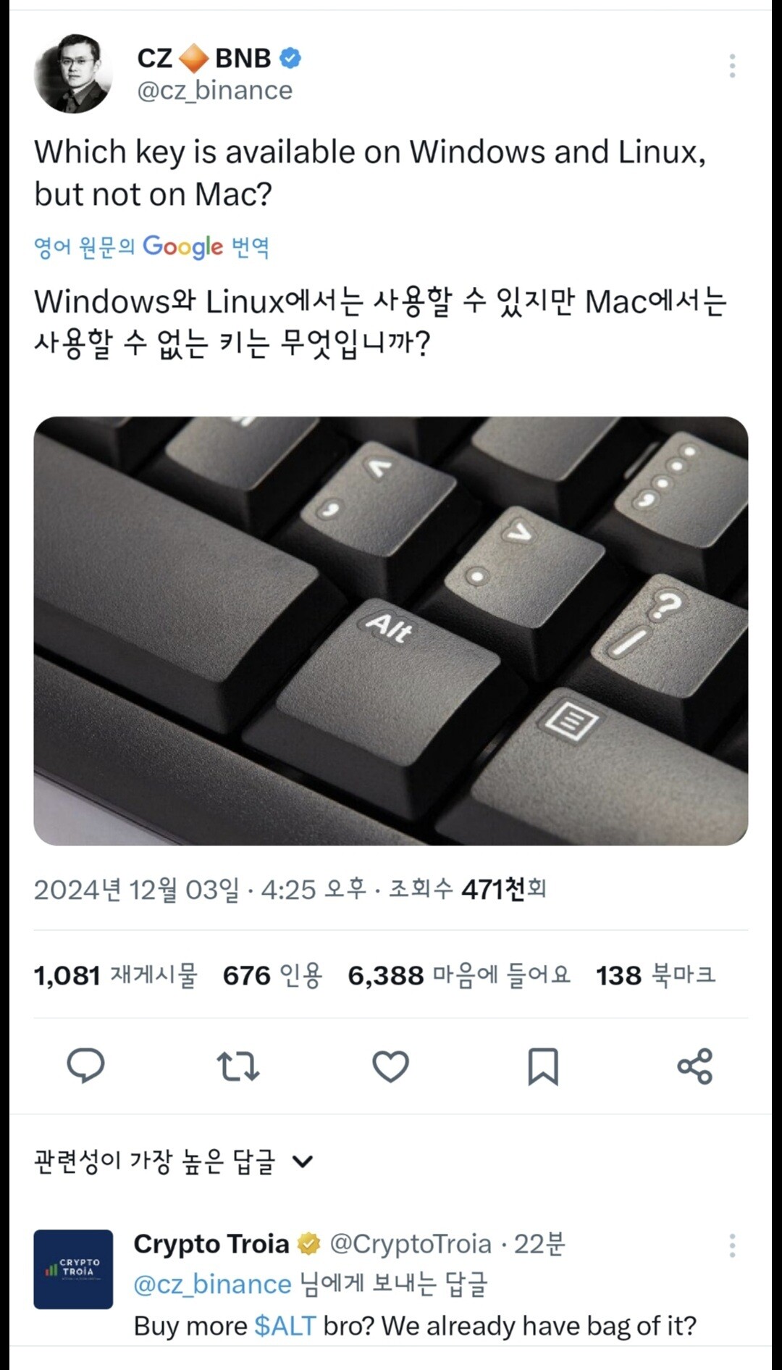Screen dimensions: 782x1370
Task: View the 1,081 reposts list
Action: [x=116, y=975]
